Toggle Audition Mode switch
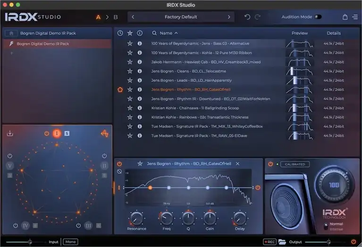This screenshot has height=247, width=362. (x=318, y=17)
